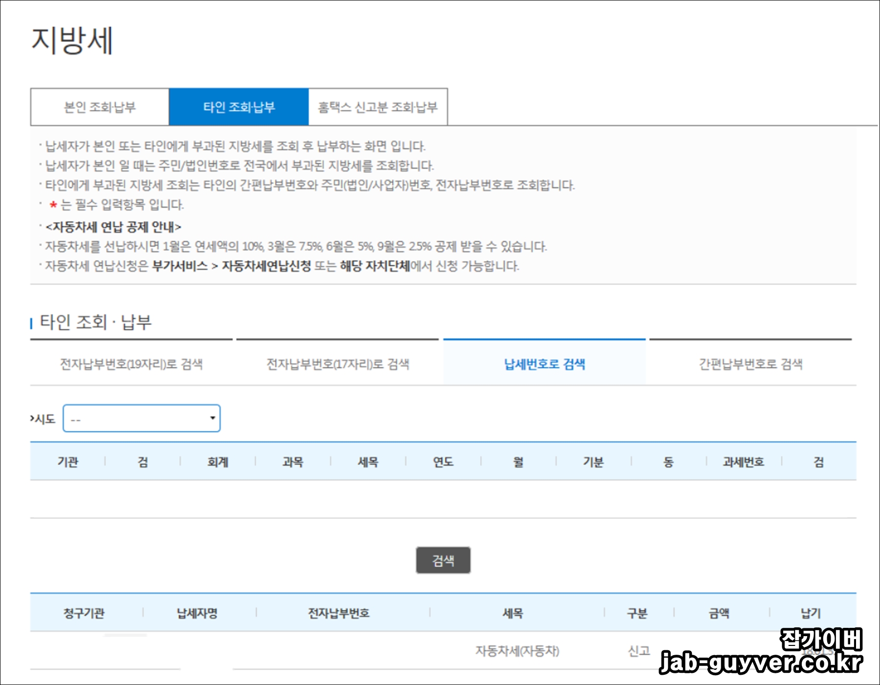Select the 납세번호로 검색 search option
The width and height of the screenshot is (880, 685).
[544, 364]
